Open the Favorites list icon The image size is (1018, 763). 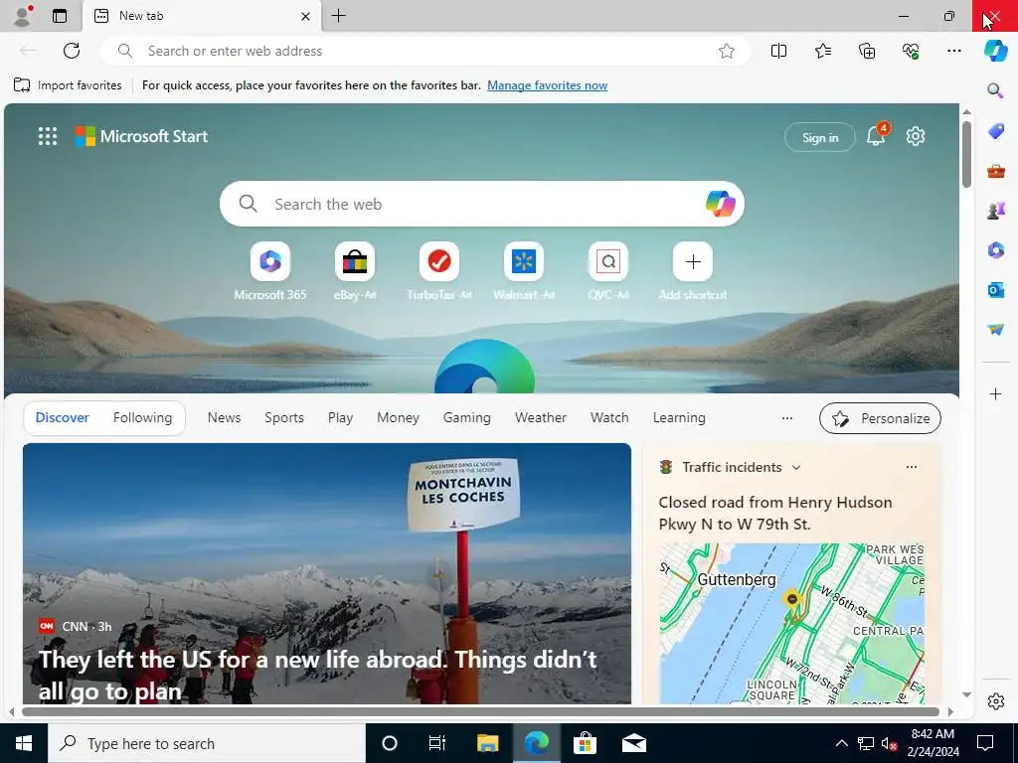(822, 51)
